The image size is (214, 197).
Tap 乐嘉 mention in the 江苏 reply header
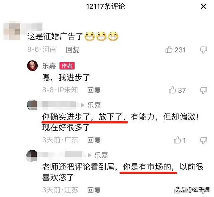[101, 155]
